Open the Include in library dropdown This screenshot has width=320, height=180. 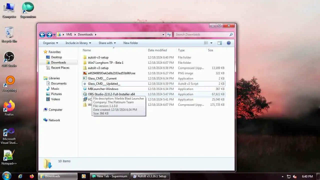(x=78, y=43)
